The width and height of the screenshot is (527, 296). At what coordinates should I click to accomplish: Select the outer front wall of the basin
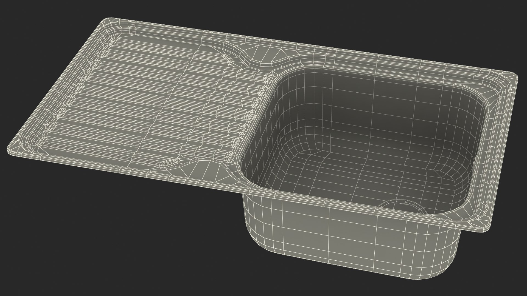point(343,236)
